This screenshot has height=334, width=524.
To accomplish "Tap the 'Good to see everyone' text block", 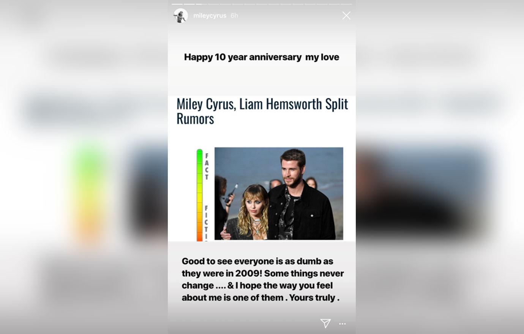I will tap(263, 279).
